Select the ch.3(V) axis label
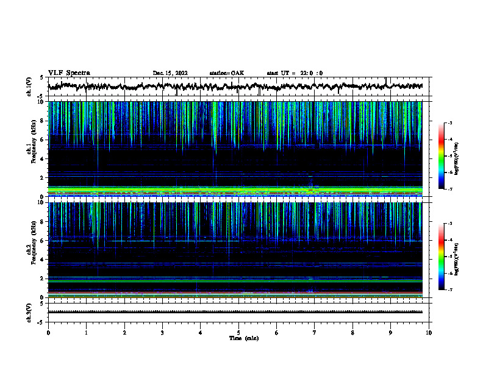The width and height of the screenshot is (483, 373). pyautogui.click(x=29, y=313)
